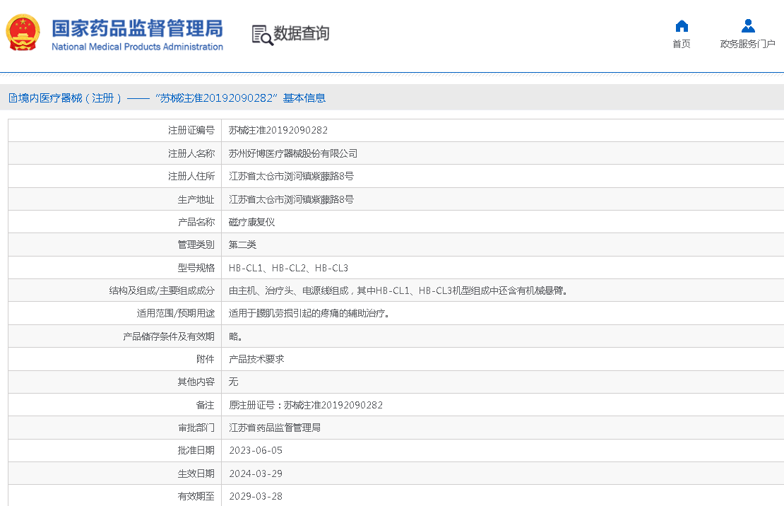Click National Medical Products Administration English text
This screenshot has width=784, height=506.
point(137,47)
